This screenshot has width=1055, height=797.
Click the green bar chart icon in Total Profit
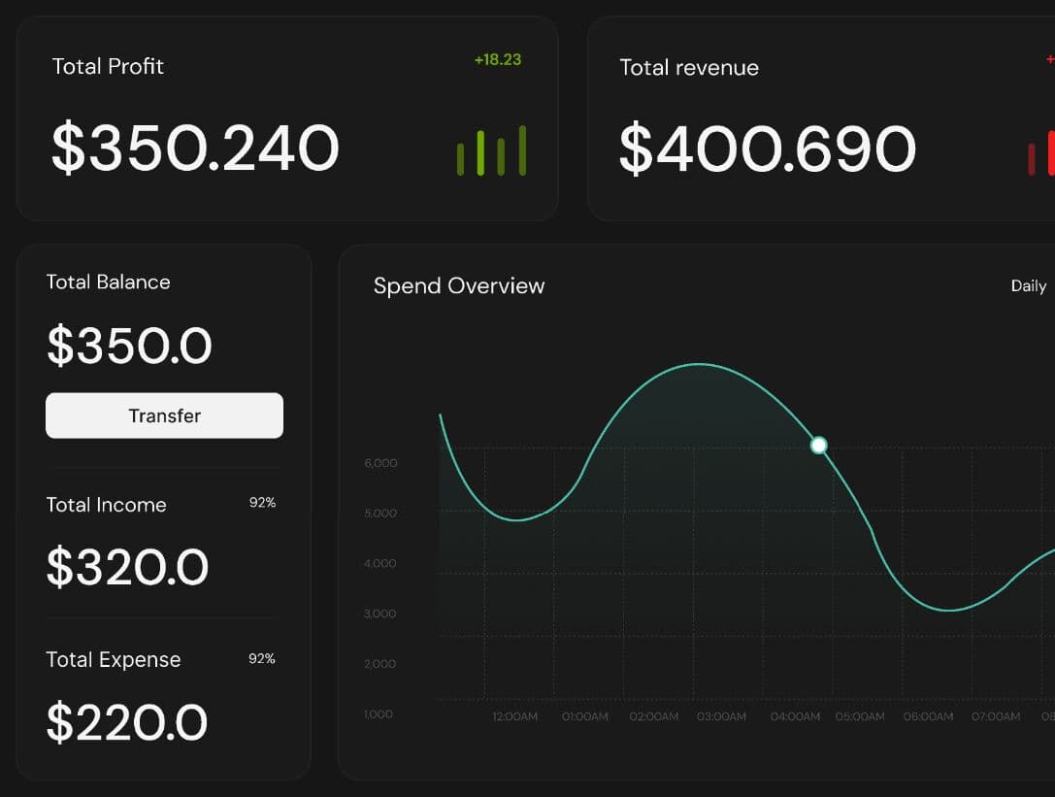point(491,151)
